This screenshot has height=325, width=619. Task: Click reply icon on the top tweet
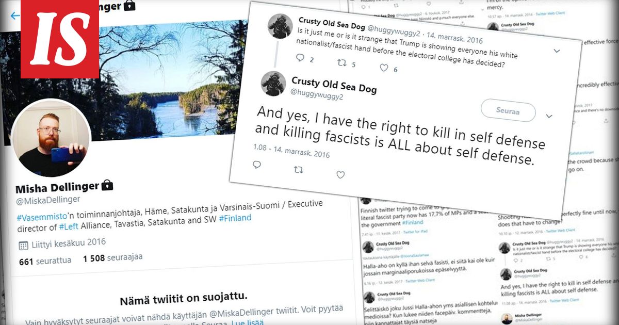300,58
